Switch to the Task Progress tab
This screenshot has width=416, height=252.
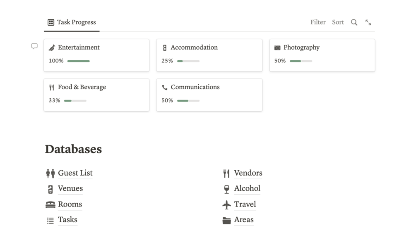(x=72, y=22)
